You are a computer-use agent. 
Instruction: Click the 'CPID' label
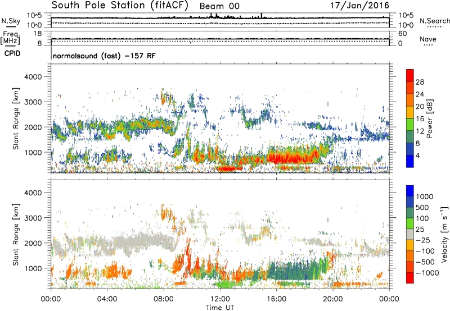pyautogui.click(x=12, y=53)
